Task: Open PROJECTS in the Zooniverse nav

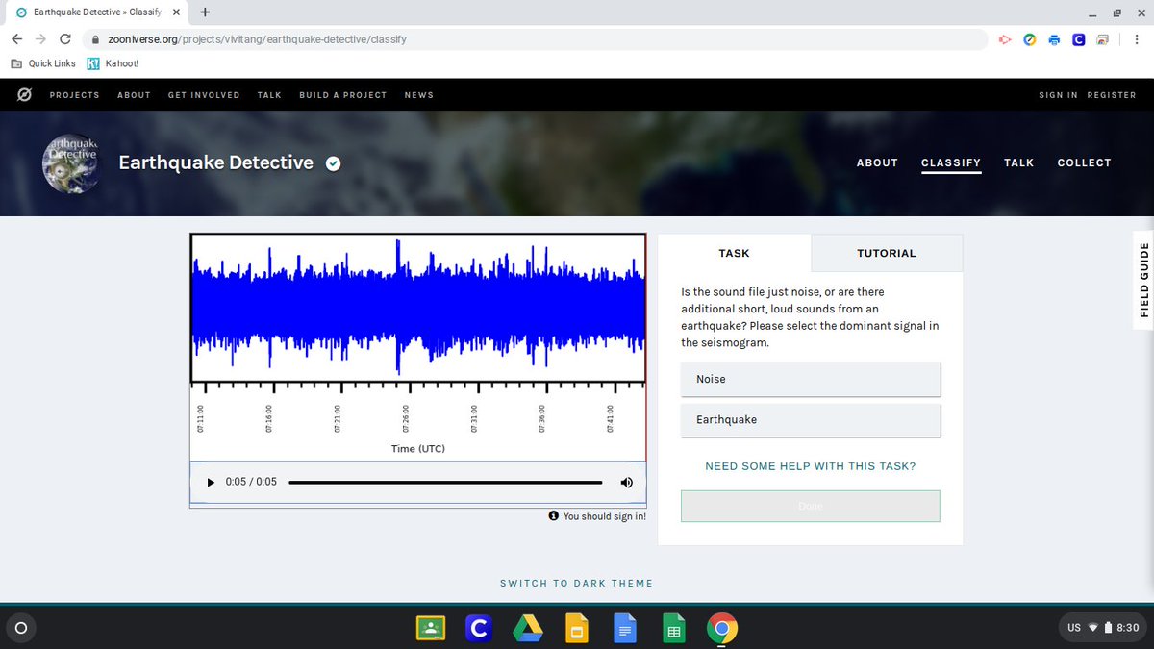Action: [75, 95]
